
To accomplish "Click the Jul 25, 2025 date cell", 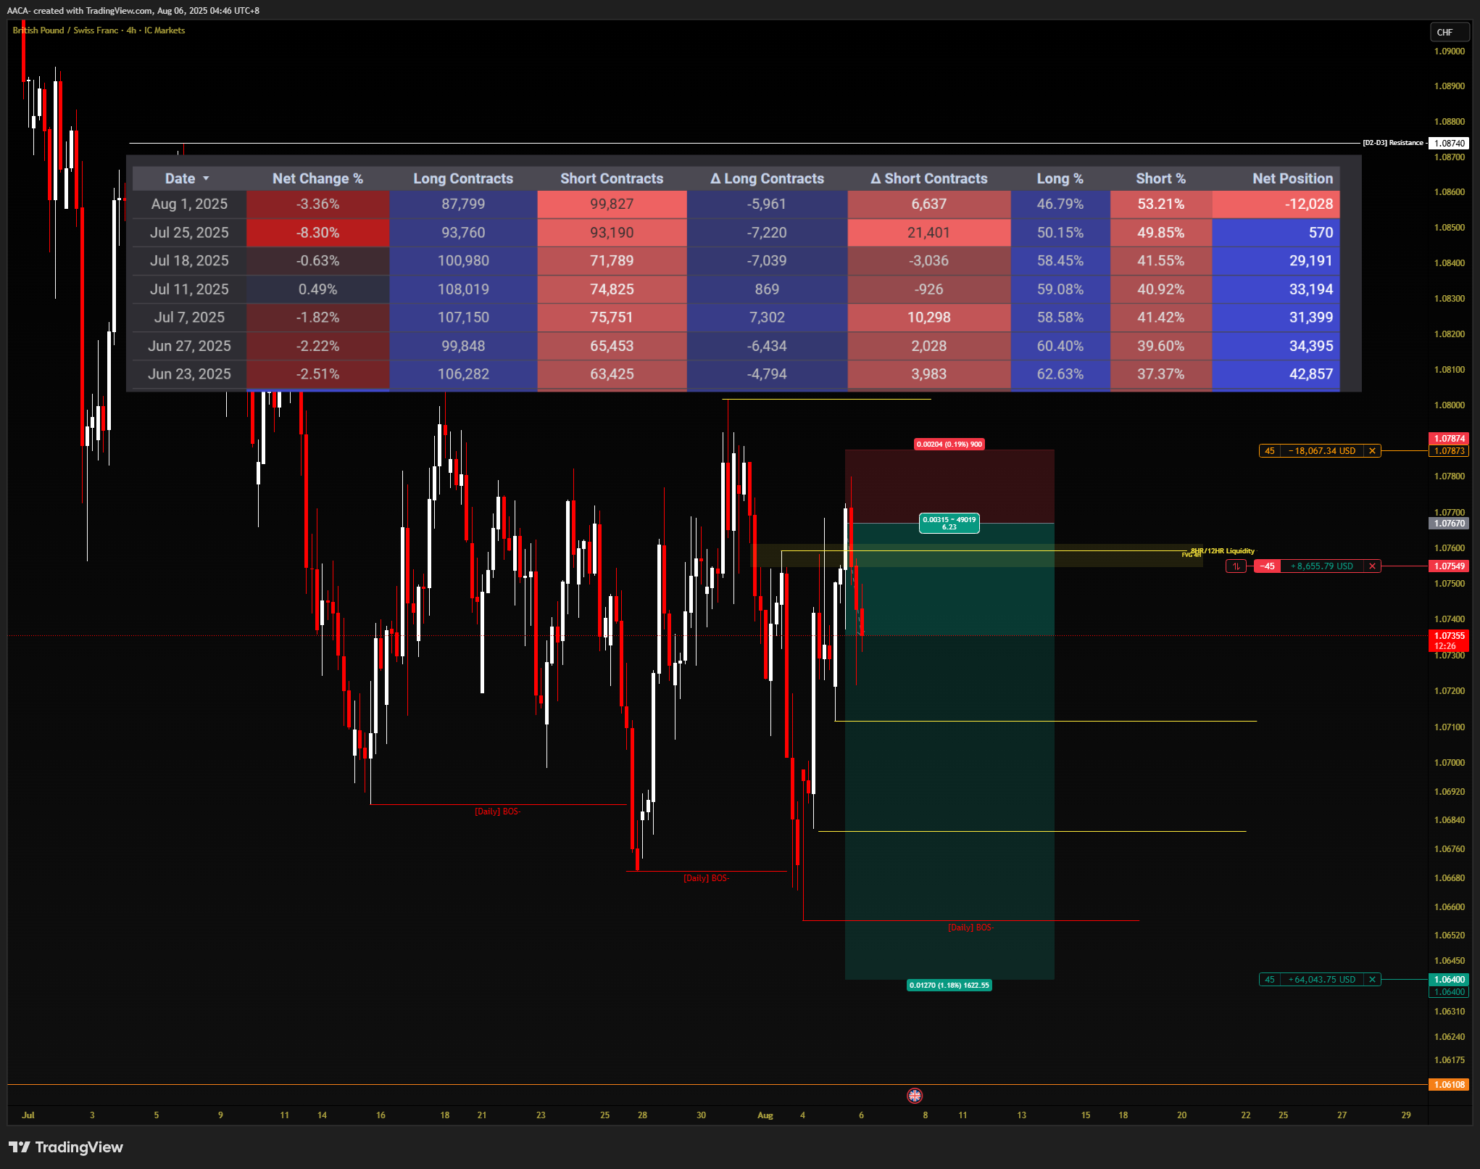I will [189, 233].
